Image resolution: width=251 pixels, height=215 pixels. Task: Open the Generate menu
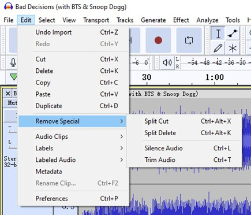pos(153,20)
